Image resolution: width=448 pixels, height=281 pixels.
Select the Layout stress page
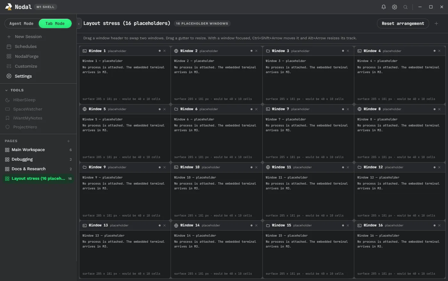(x=38, y=178)
